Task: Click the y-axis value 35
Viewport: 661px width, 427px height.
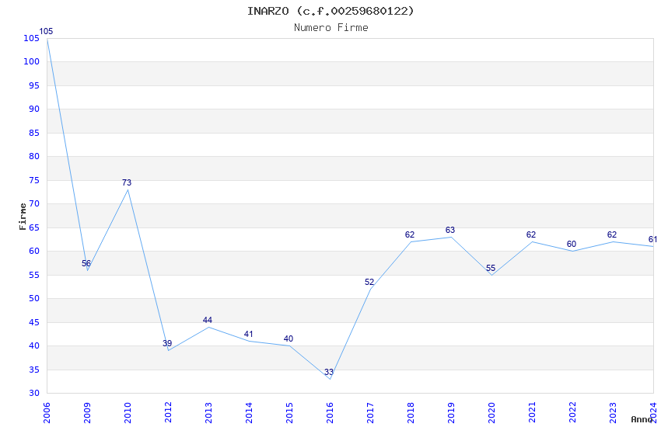Action: point(33,370)
